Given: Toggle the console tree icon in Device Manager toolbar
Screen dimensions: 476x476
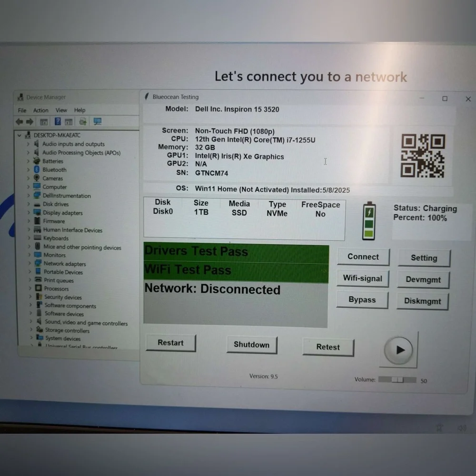Looking at the screenshot, I should pos(44,122).
